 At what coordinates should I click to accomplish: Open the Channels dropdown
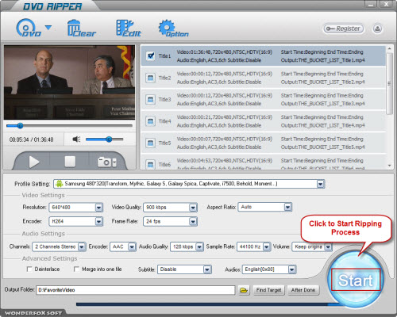[x=82, y=246]
